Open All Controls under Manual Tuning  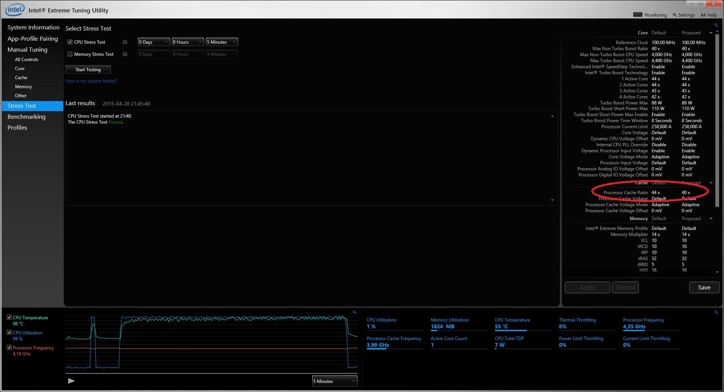[26, 60]
